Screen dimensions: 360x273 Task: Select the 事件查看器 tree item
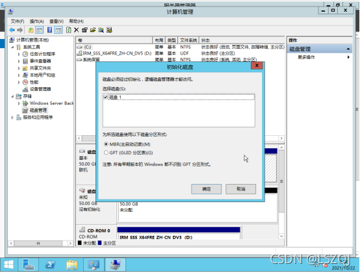40,61
